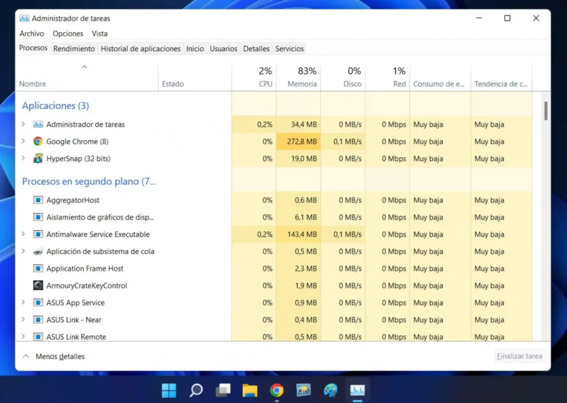Click the 272,8 MB memory cell of Chrome
This screenshot has height=403, width=567.
pyautogui.click(x=298, y=141)
